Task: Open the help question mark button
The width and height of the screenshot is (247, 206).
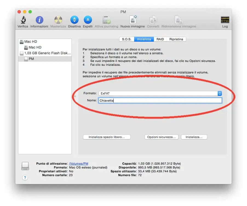Action: 25,178
